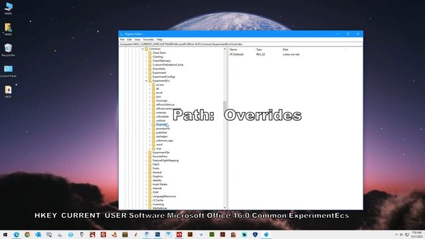This screenshot has width=425, height=239.
Task: Open Photoshop from the taskbar
Action: [157, 234]
